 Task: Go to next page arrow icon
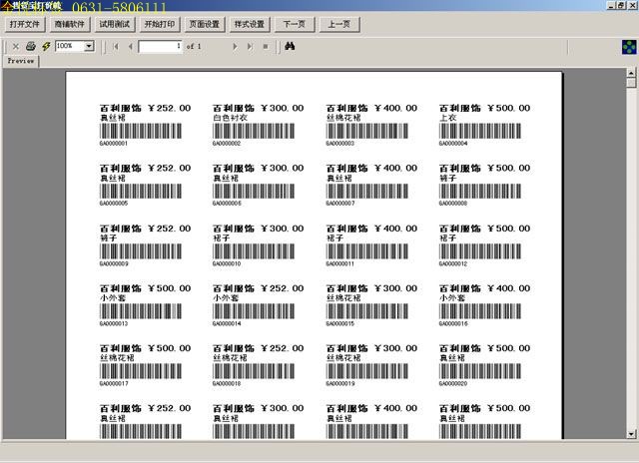click(236, 46)
